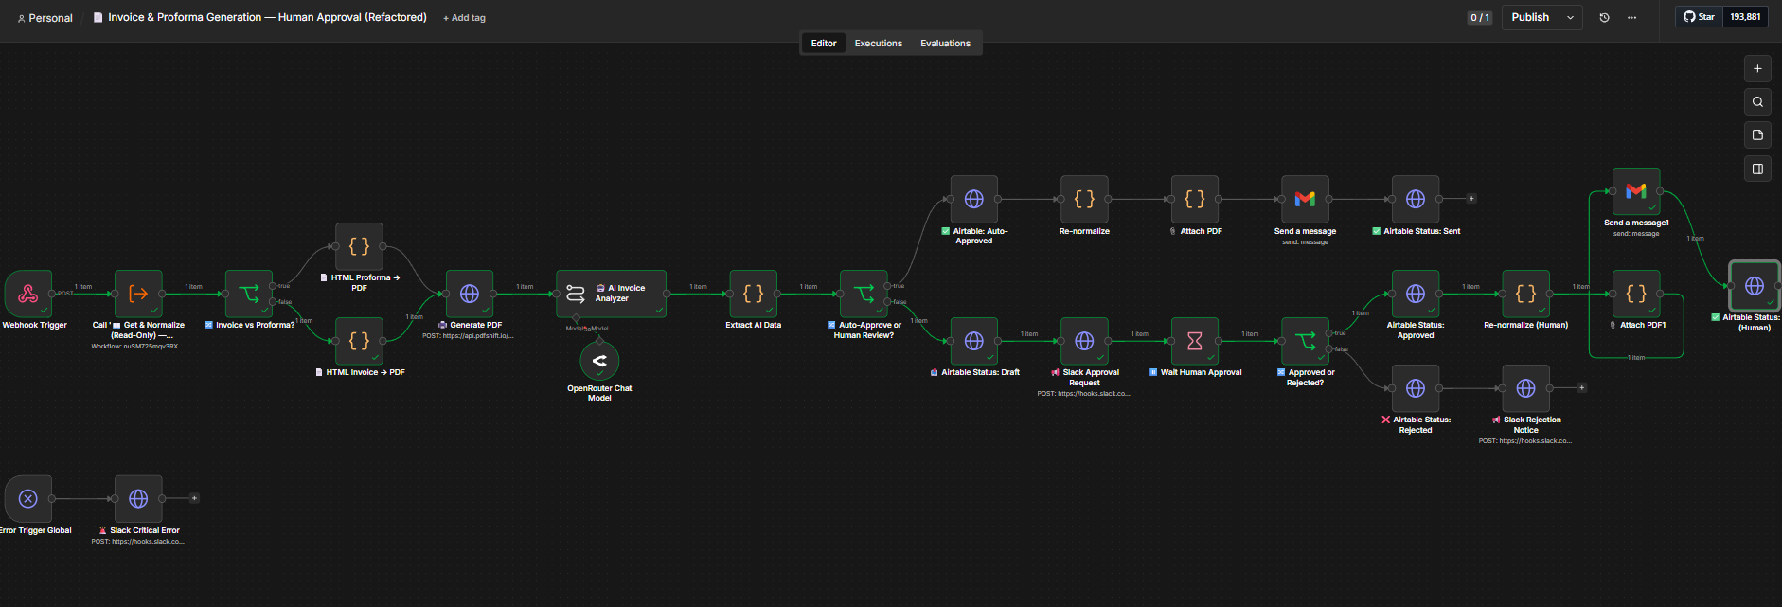Open the workflow options ellipsis menu
The width and height of the screenshot is (1782, 607).
[1631, 17]
